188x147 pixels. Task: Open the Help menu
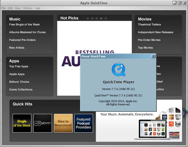pyautogui.click(x=38, y=8)
